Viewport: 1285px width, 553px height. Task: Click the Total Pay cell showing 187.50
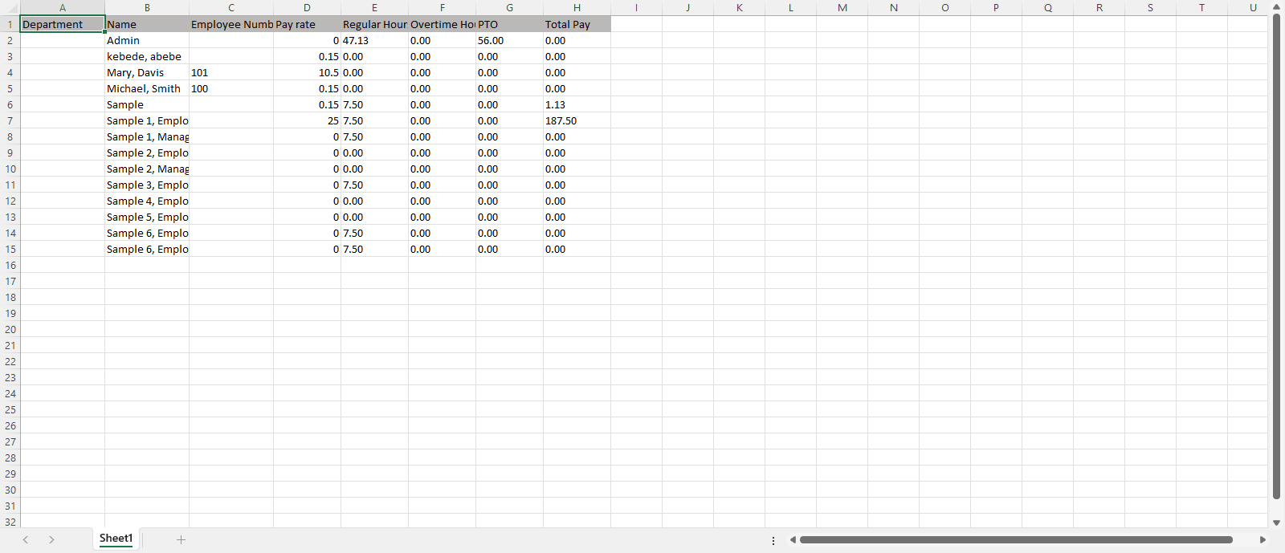coord(577,120)
